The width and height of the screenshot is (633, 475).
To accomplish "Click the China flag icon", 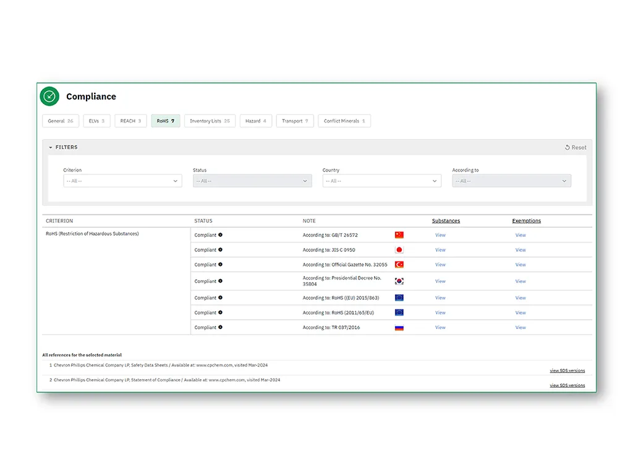I will pos(399,235).
